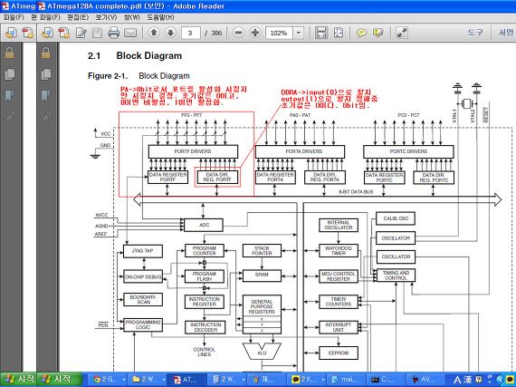516x387 pixels.
Task: Click the IME help question mark icon
Action: (479, 380)
